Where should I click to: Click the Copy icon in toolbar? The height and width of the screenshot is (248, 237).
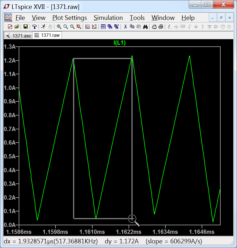tap(132, 27)
